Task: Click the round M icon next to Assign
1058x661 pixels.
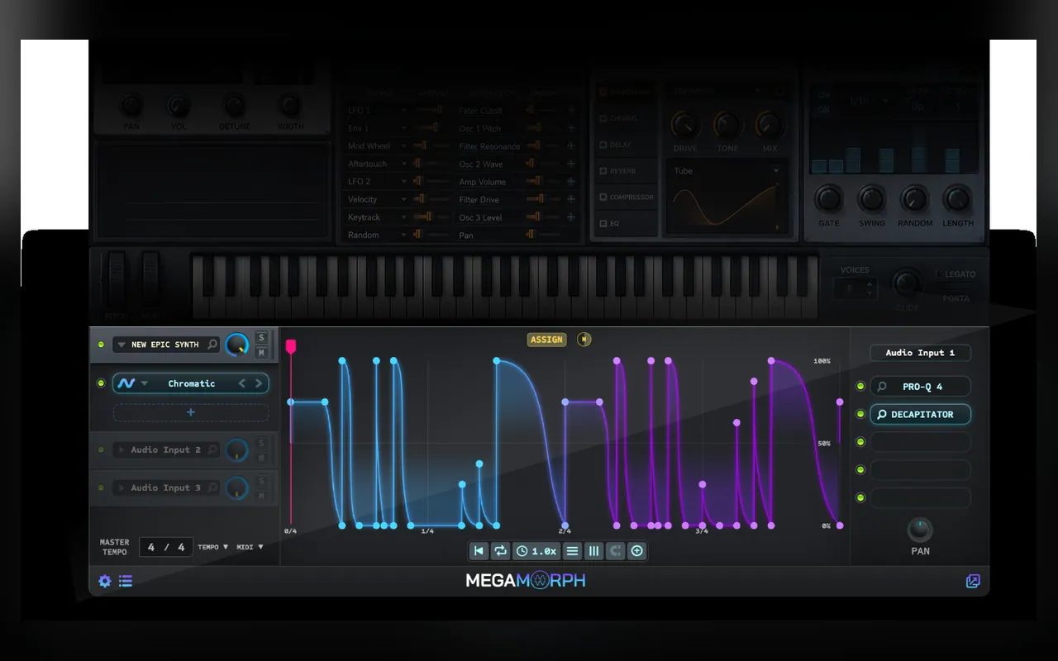Action: click(x=584, y=340)
